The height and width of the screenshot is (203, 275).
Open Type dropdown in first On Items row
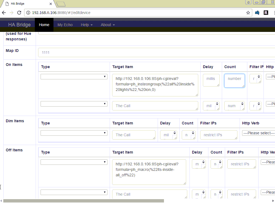point(74,77)
